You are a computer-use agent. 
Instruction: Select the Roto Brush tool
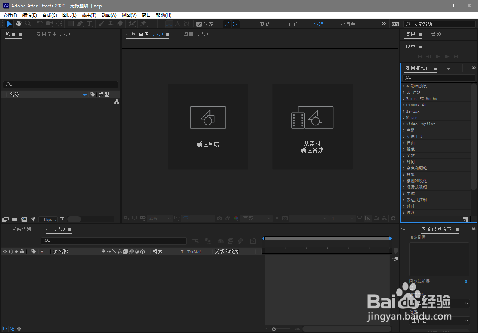(132, 24)
